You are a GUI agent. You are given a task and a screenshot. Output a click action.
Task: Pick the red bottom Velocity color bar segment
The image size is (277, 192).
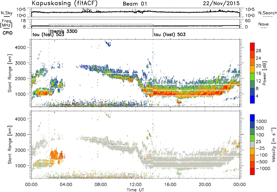point(252,172)
